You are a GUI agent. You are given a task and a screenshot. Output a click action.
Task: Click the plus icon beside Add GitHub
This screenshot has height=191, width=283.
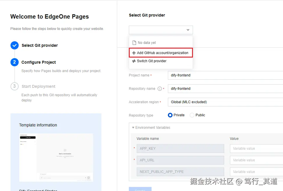point(134,53)
